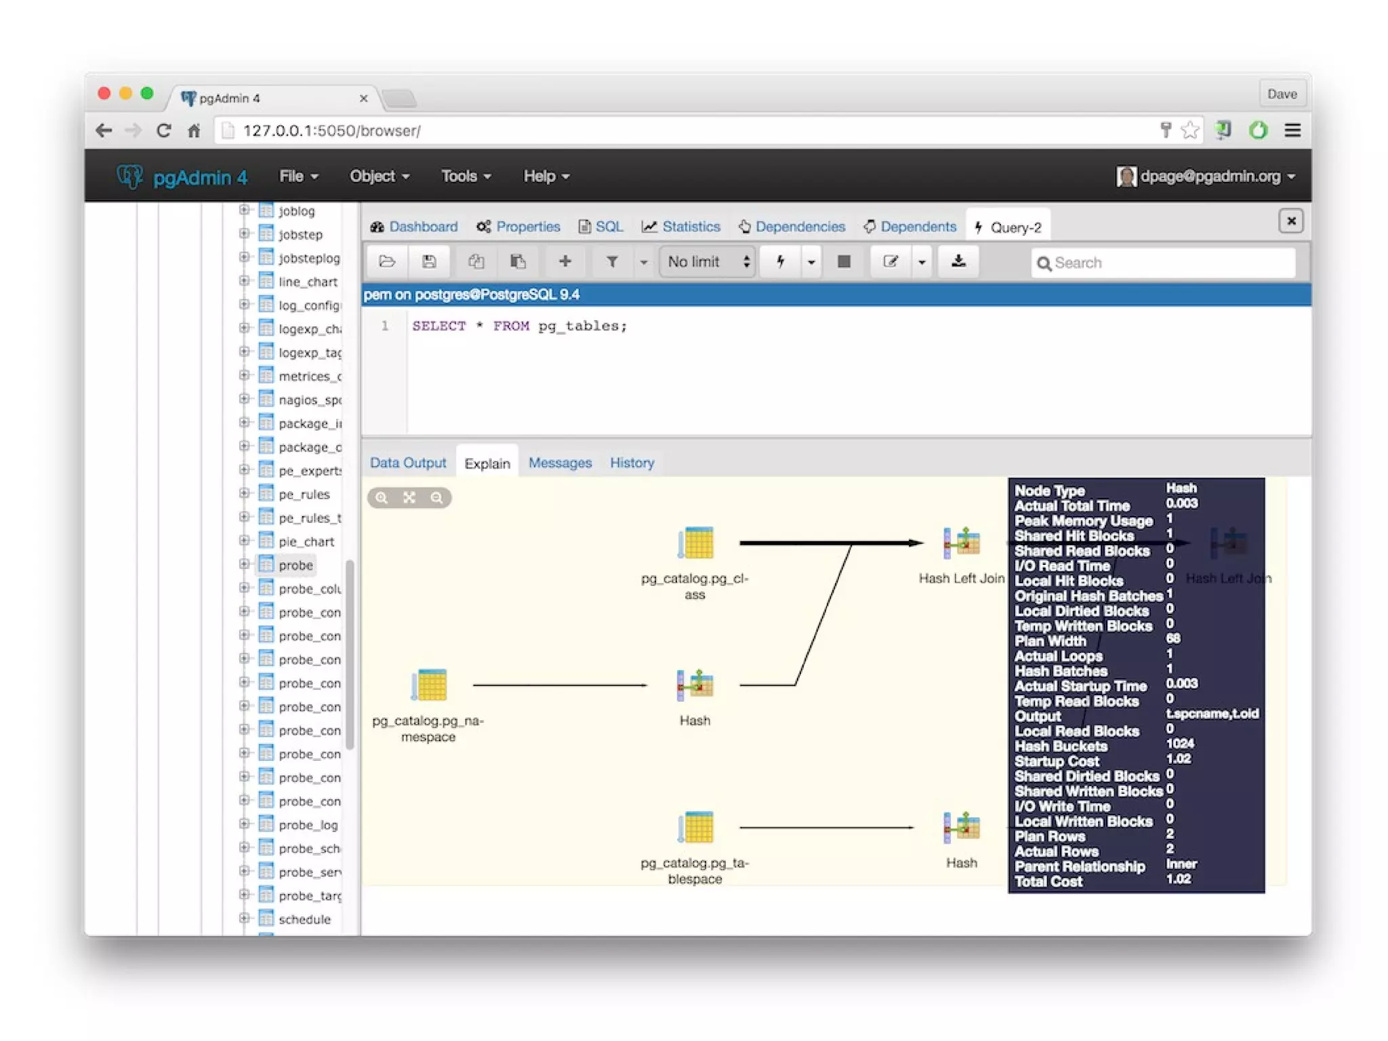Zoom in the explain plan graph

[382, 498]
